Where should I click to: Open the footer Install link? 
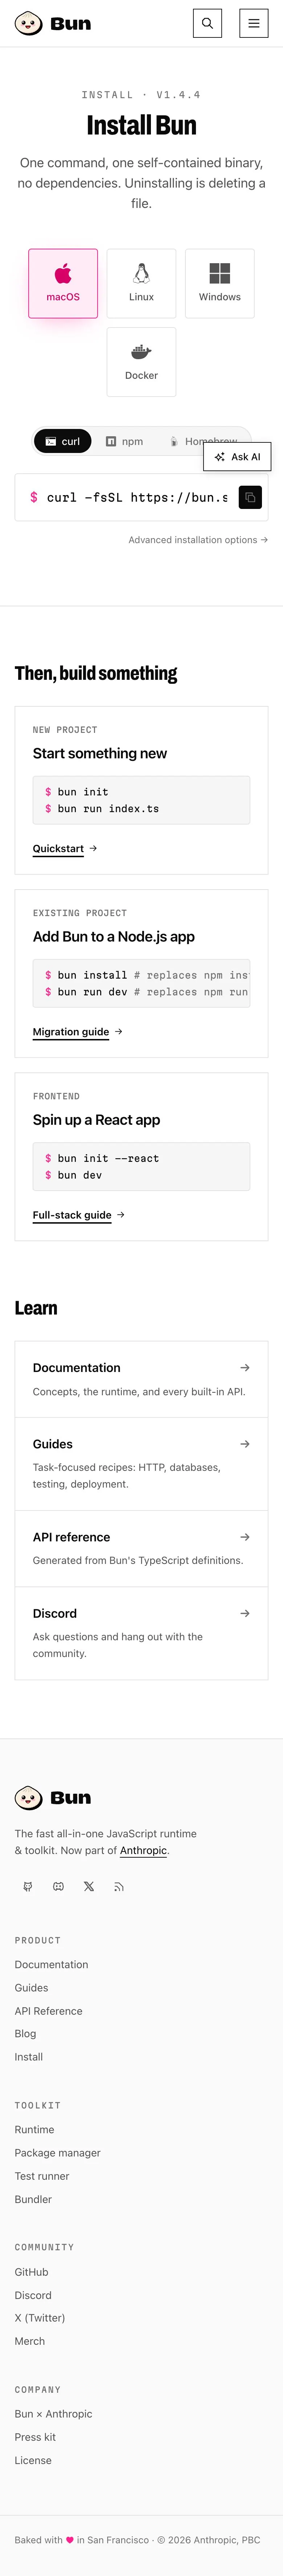click(29, 2056)
